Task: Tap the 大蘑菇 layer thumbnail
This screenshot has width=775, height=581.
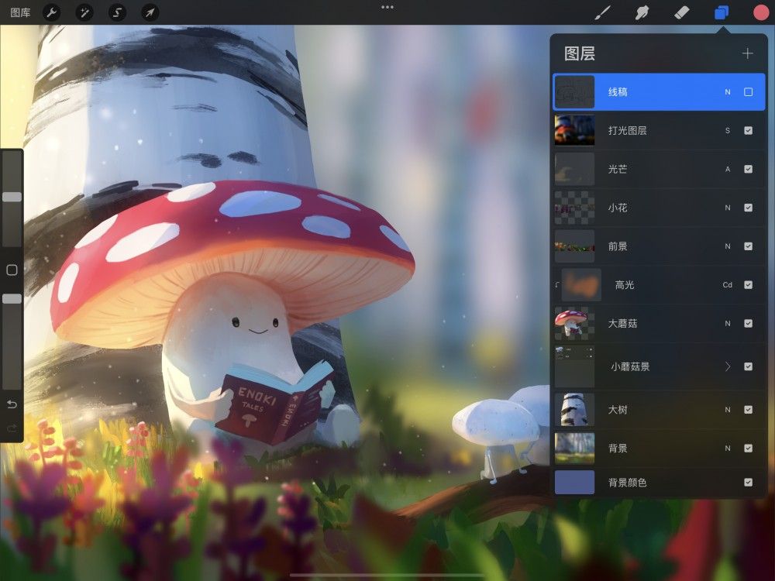Action: click(573, 324)
